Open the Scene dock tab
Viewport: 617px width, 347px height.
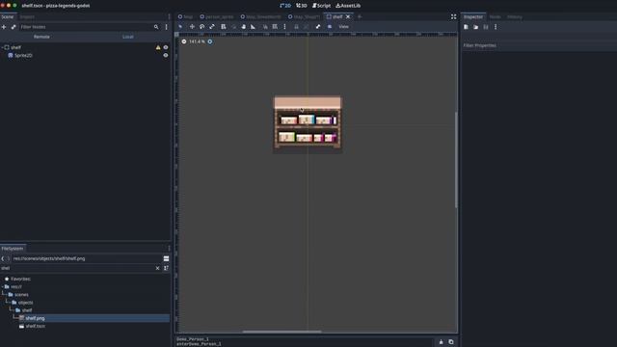click(x=8, y=17)
